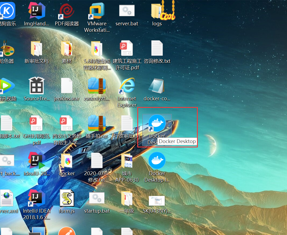
Task: Open the docker folder
Action: pyautogui.click(x=67, y=161)
